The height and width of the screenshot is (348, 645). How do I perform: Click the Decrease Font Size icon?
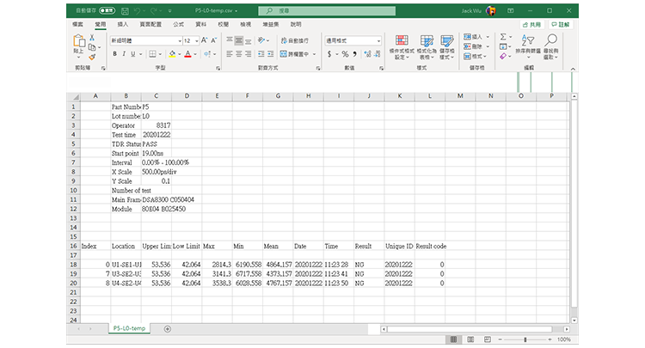pyautogui.click(x=213, y=40)
